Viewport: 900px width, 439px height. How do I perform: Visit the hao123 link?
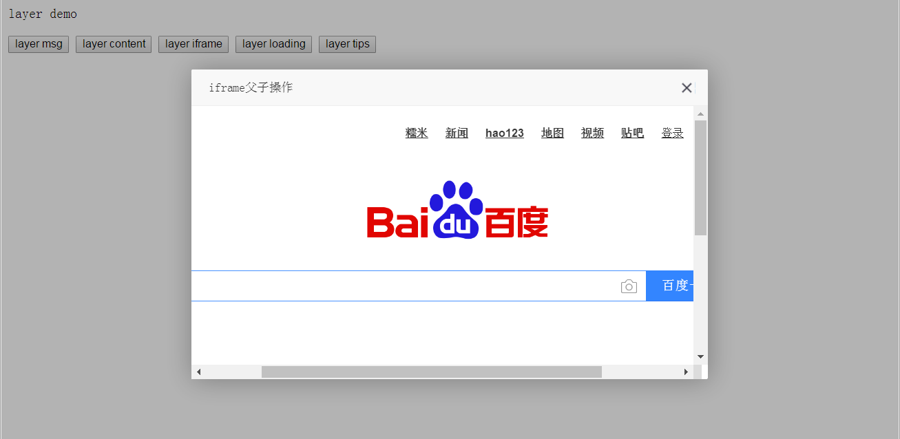coord(505,133)
